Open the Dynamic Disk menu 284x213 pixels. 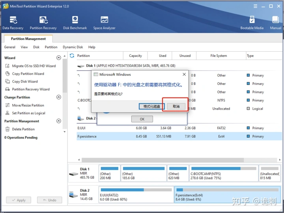73,47
